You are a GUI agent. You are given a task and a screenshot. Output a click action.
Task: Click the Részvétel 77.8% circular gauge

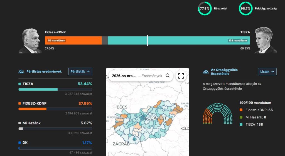[x=205, y=9]
